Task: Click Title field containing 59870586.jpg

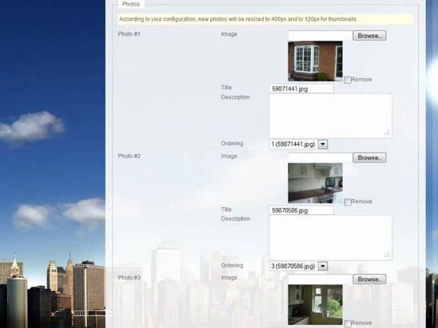Action: 302,210
